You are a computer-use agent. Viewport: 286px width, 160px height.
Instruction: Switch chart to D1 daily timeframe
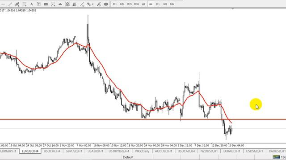[x=158, y=4]
